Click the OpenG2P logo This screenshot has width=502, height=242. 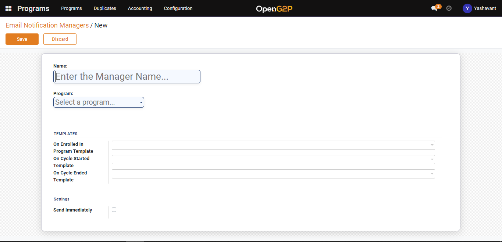pos(274,9)
